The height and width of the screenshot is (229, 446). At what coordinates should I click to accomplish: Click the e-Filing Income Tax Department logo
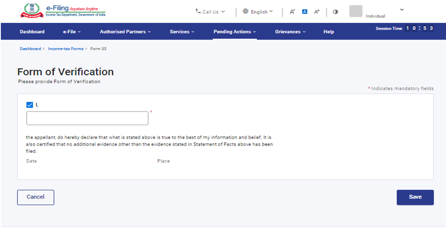click(x=63, y=11)
